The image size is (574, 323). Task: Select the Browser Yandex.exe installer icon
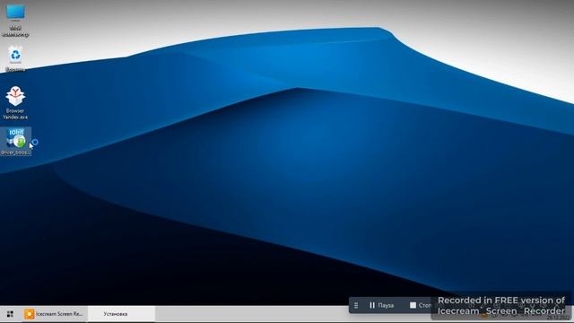click(15, 103)
